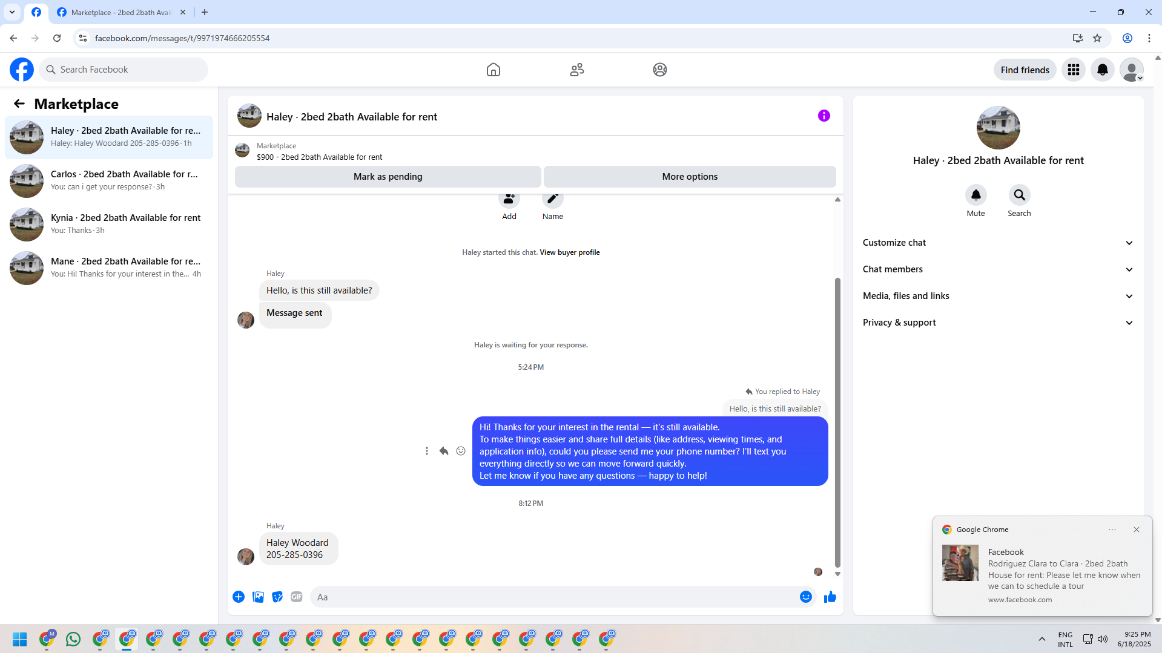Viewport: 1162px width, 653px height.
Task: Open the Haley conversation in the list
Action: point(109,137)
